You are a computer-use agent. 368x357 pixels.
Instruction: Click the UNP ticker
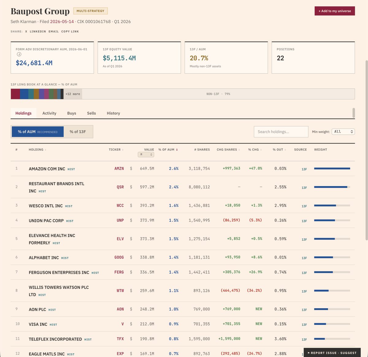pyautogui.click(x=120, y=220)
